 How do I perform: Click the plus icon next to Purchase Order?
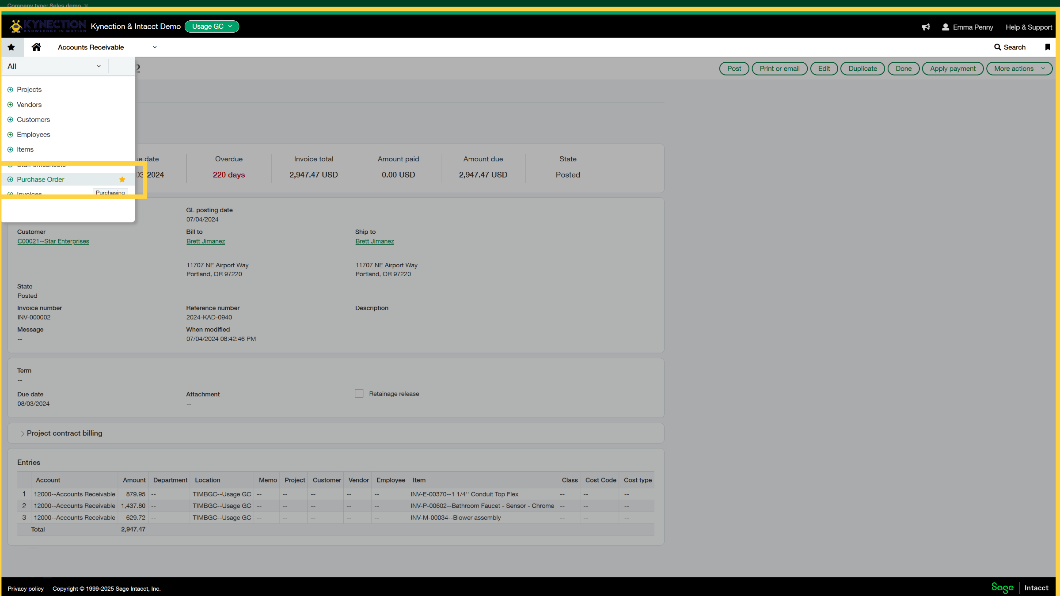(x=10, y=179)
